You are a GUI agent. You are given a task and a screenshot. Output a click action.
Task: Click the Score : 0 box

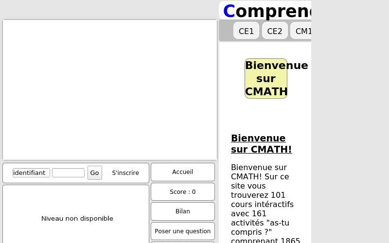click(183, 192)
